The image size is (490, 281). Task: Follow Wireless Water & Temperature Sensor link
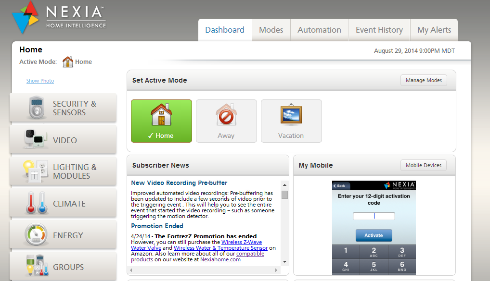click(220, 248)
